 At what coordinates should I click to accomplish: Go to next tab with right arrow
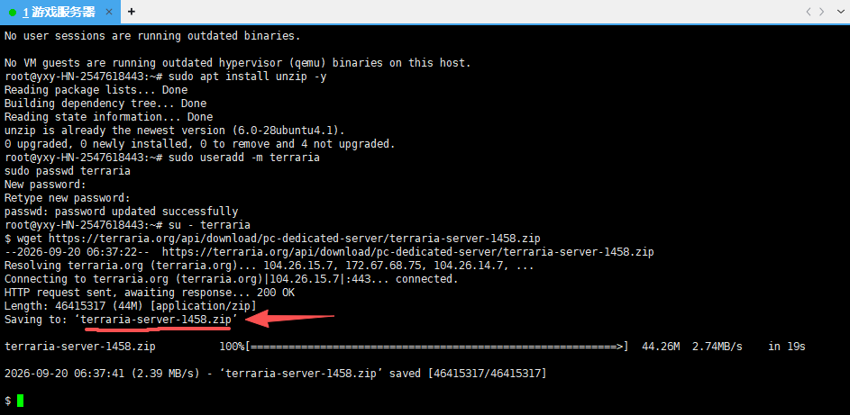[x=822, y=12]
